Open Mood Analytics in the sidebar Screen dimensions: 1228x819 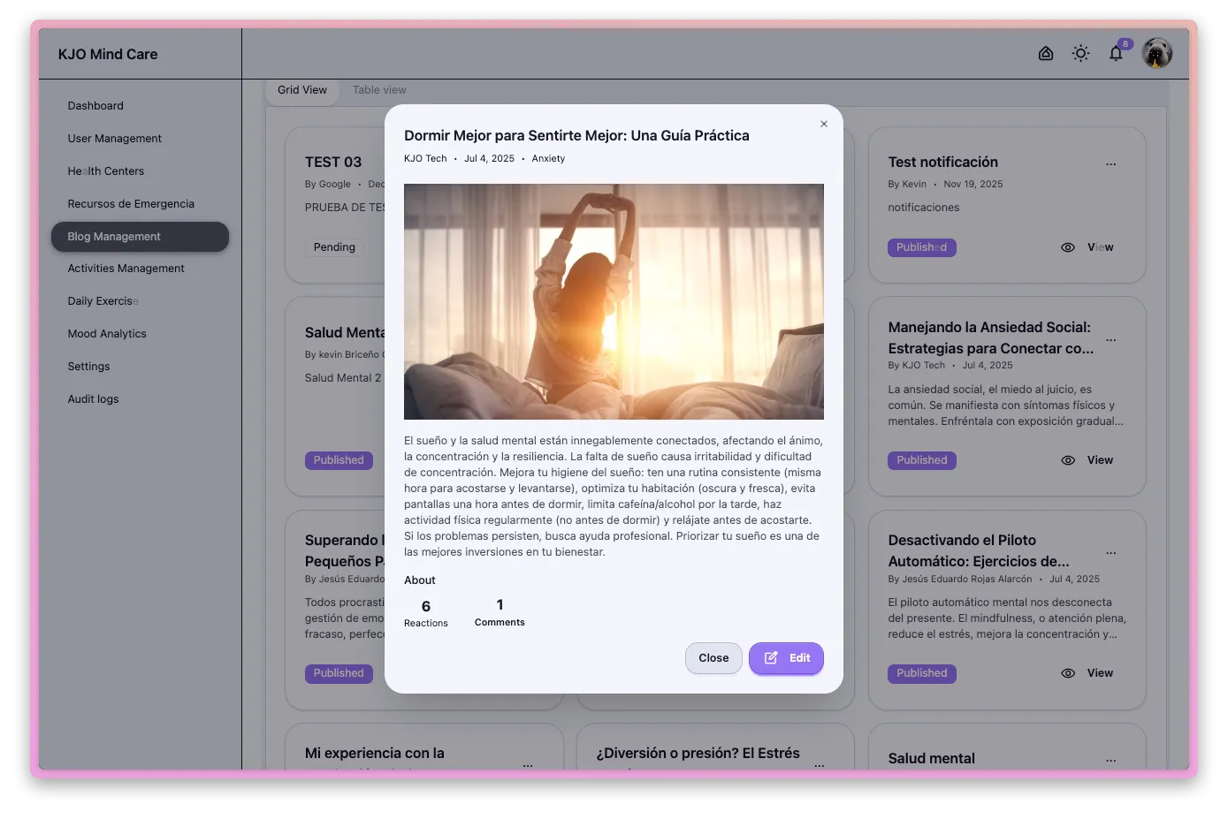[107, 334]
